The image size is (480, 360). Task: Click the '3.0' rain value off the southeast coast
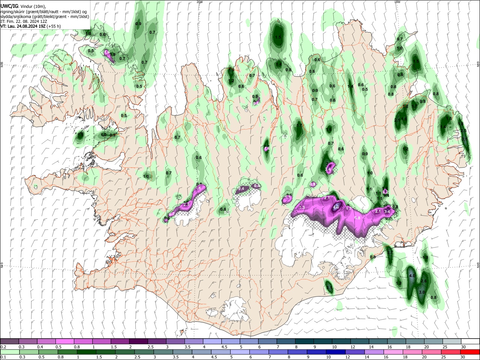[x=421, y=292]
